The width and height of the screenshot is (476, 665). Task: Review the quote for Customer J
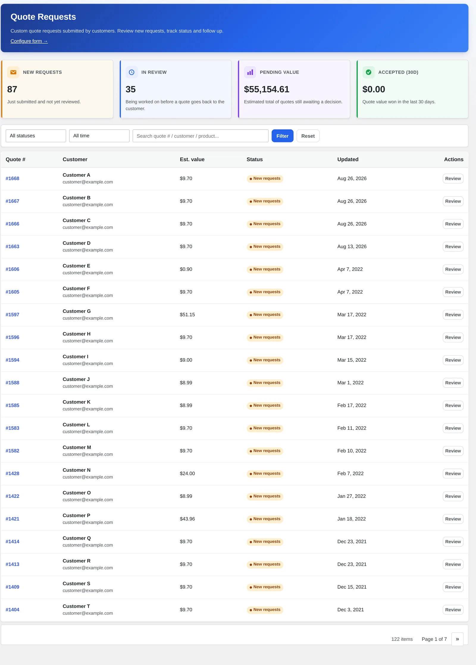[453, 383]
